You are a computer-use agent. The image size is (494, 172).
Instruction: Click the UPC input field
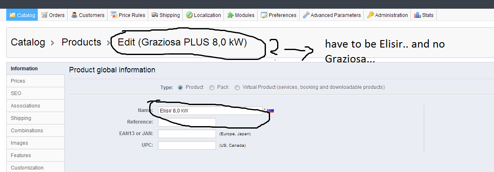pos(187,146)
